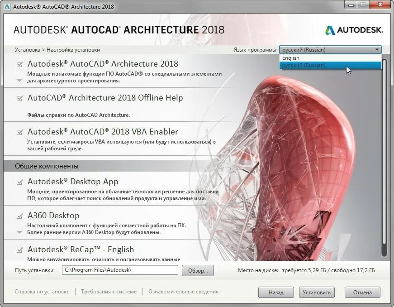394x307 pixels.
Task: Open the Ознакомительные сведения link
Action: 183,292
